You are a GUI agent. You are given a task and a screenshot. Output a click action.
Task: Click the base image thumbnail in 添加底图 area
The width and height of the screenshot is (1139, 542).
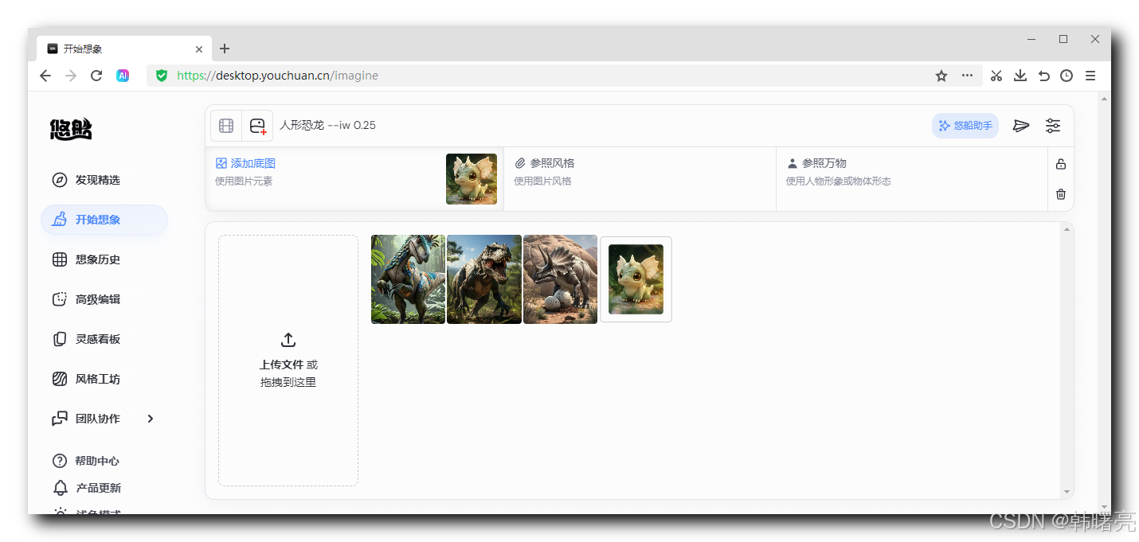coord(472,179)
